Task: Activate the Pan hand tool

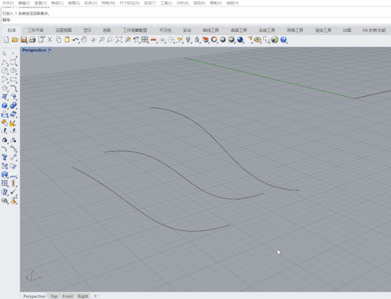Action: pos(84,40)
